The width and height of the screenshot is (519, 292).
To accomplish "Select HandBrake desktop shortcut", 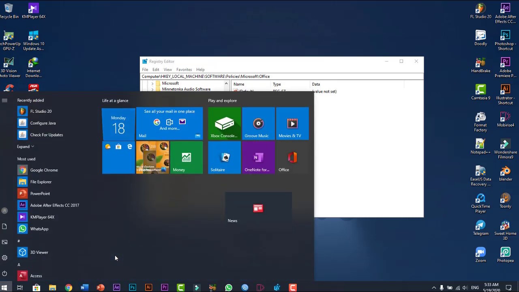I will 480,65.
